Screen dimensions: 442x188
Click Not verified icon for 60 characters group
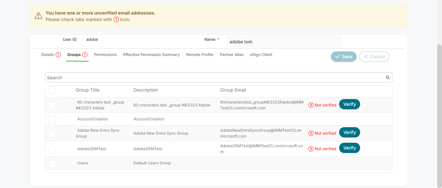311,105
